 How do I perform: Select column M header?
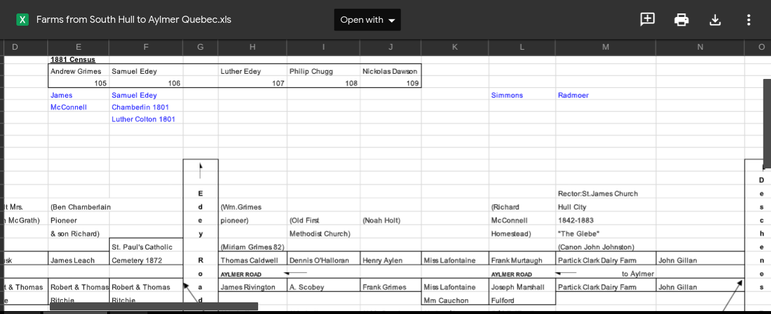[x=605, y=47]
